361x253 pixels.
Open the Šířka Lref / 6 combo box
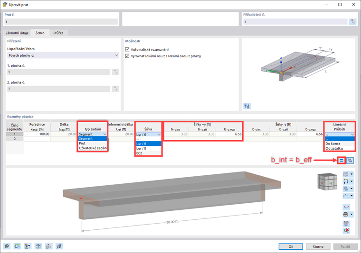pyautogui.click(x=148, y=135)
